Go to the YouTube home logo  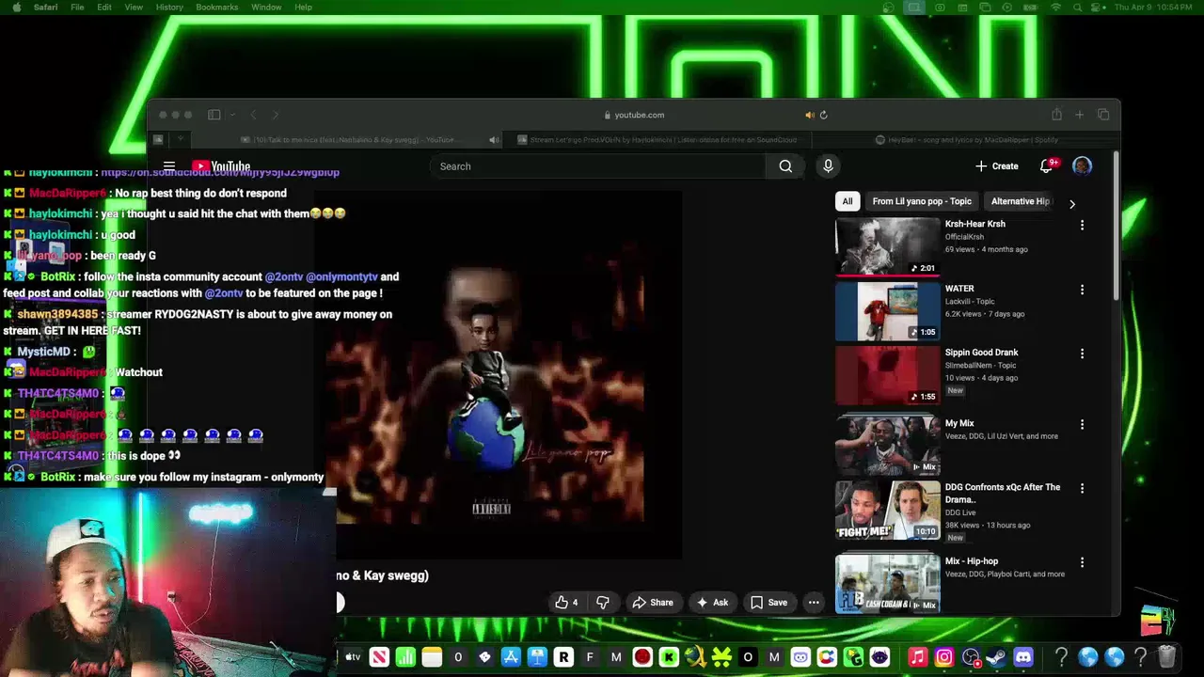point(221,166)
